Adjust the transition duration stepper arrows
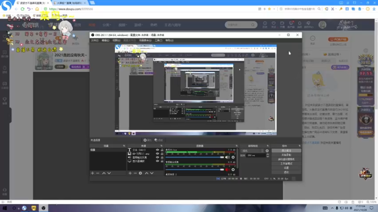The image size is (378, 212). (267, 155)
